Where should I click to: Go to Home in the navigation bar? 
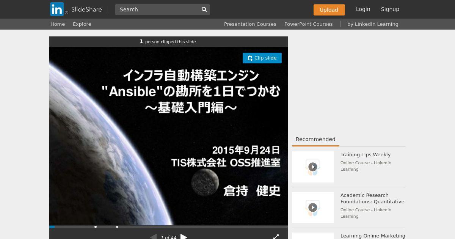58,24
